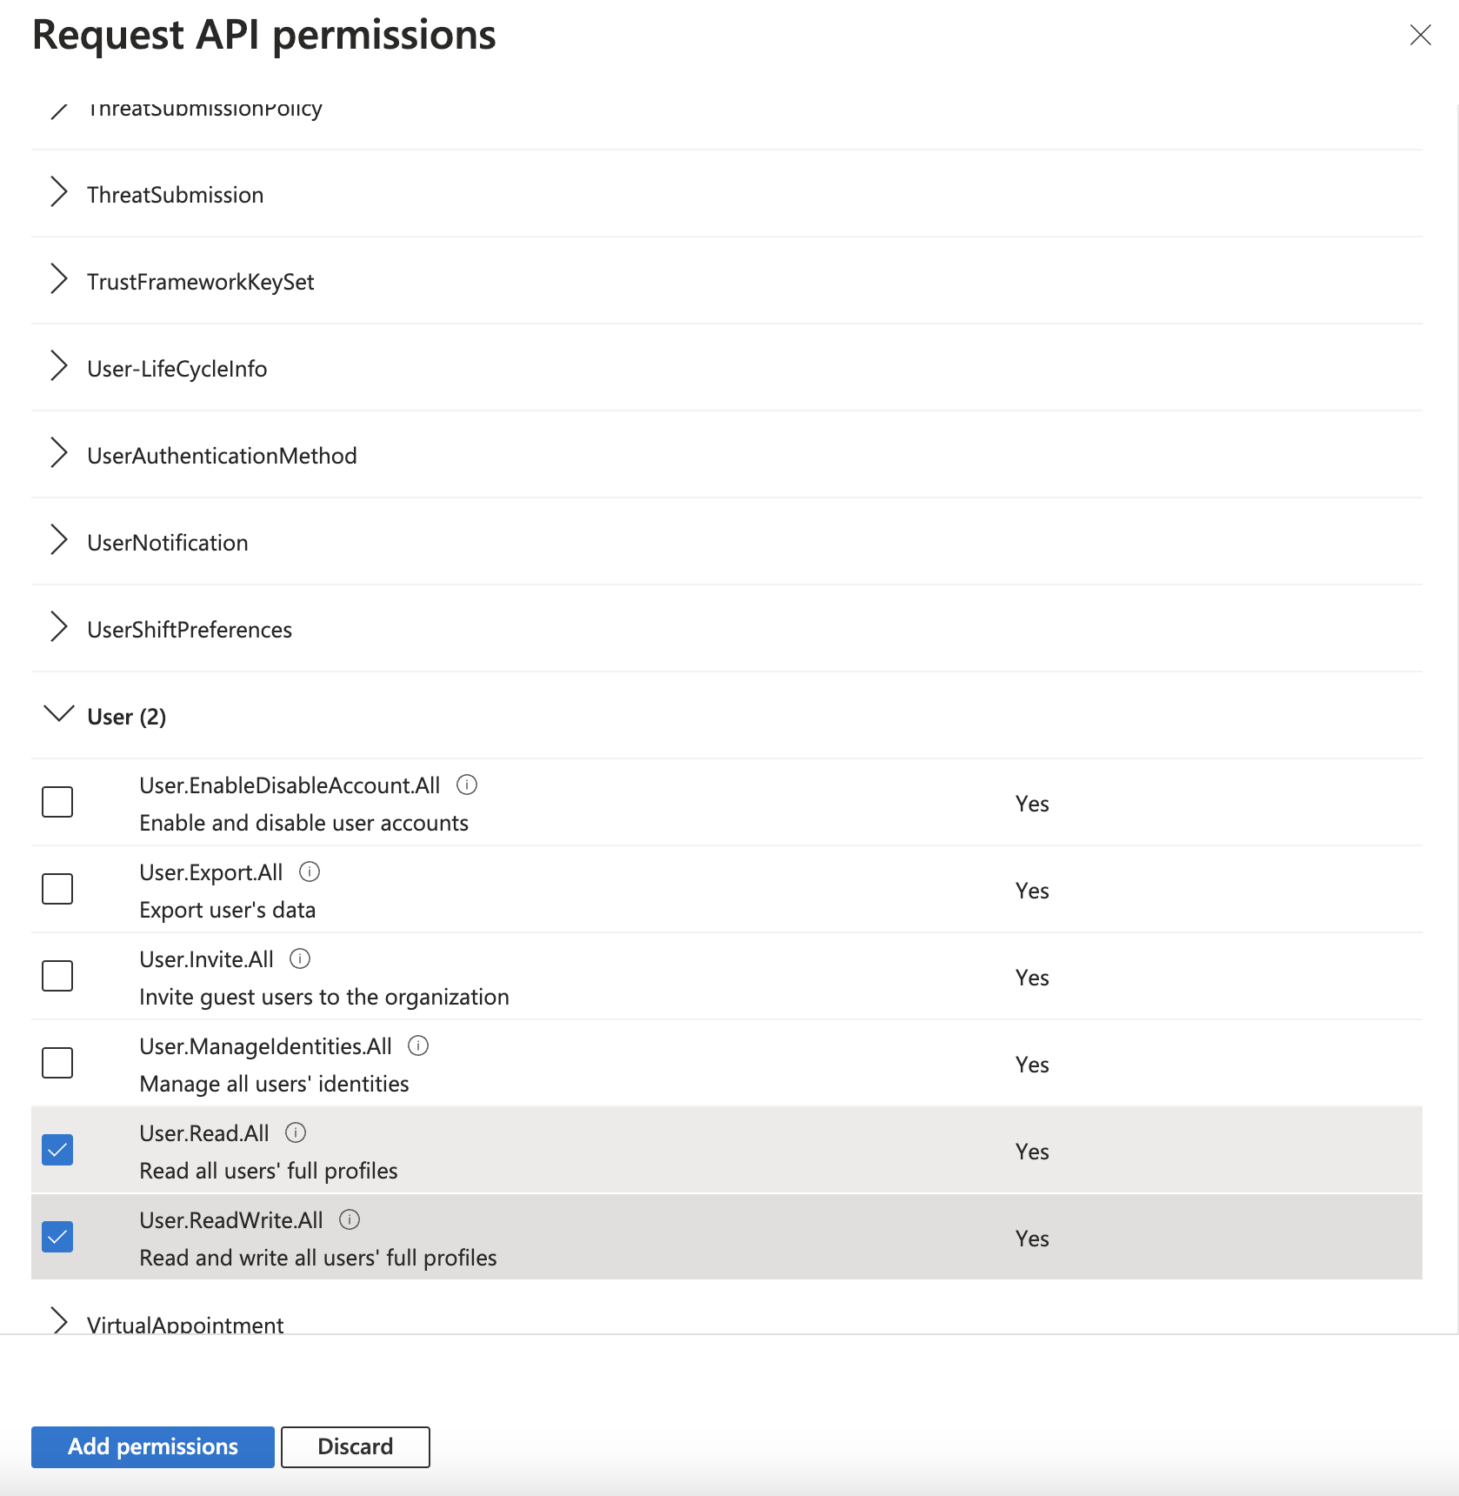This screenshot has width=1459, height=1496.
Task: Click info icon next to User.Read.All
Action: 296,1132
